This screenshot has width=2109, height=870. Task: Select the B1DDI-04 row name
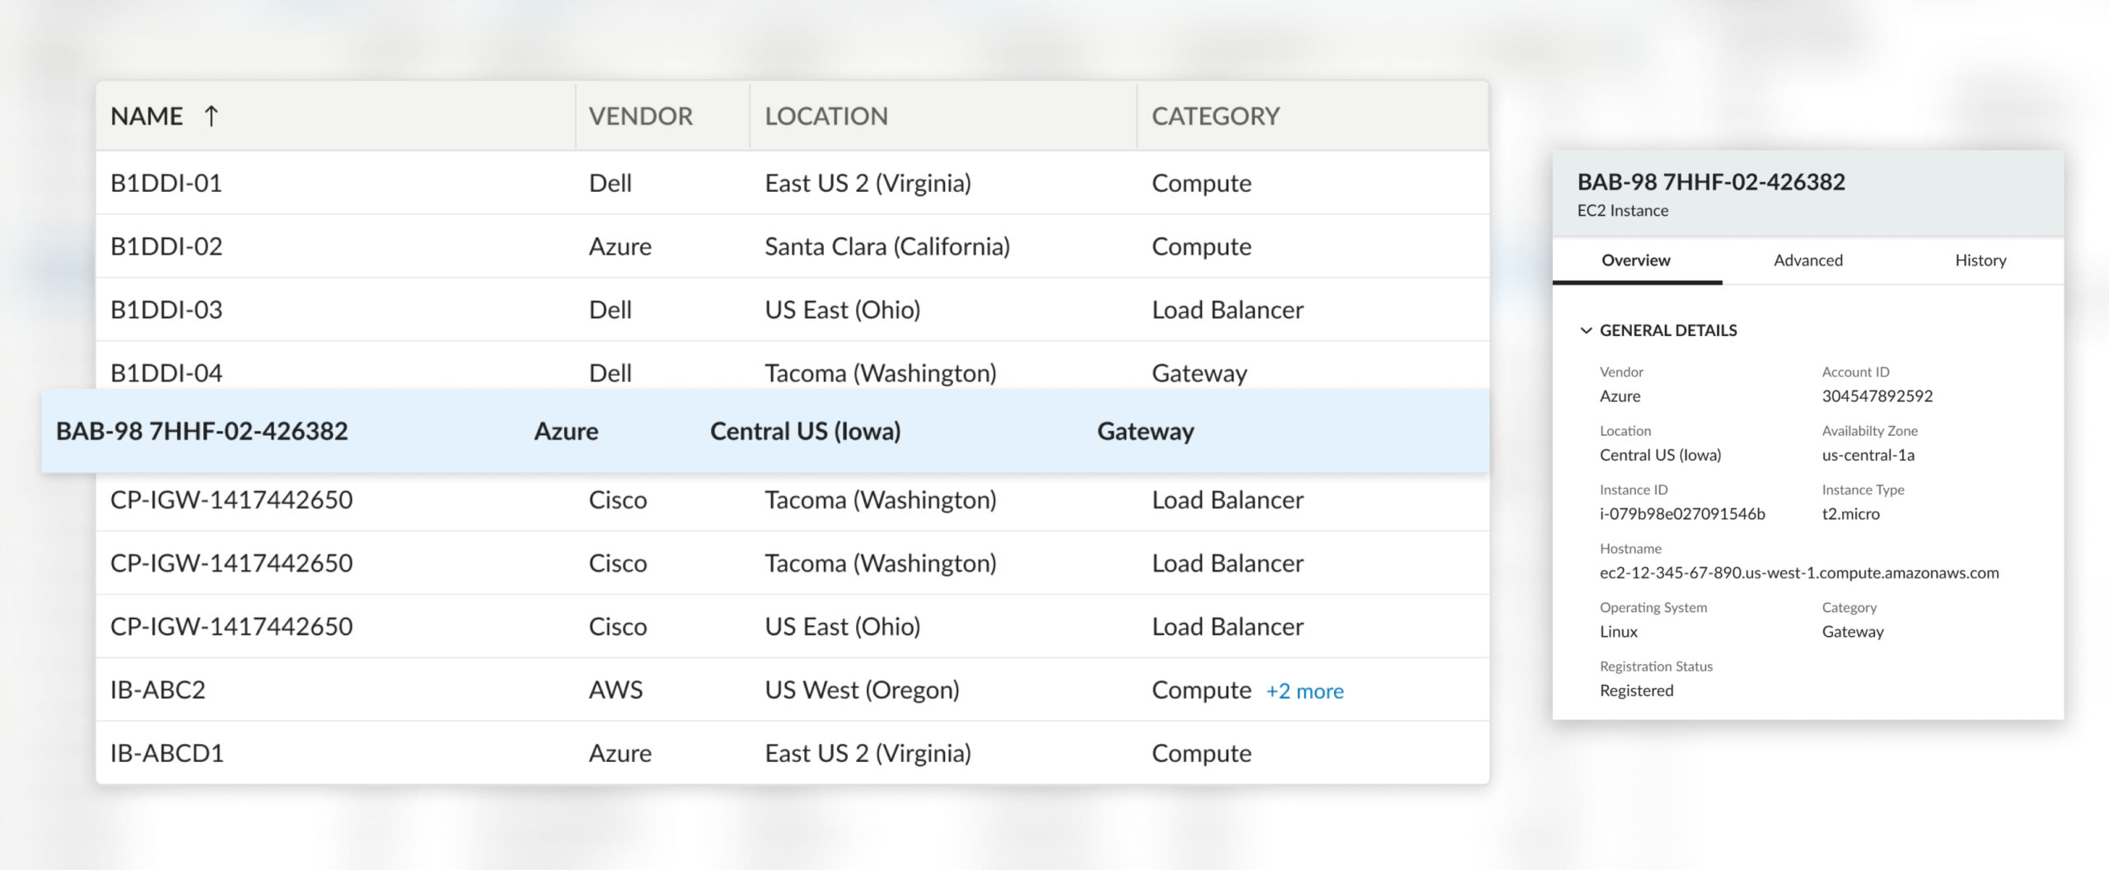tap(166, 372)
